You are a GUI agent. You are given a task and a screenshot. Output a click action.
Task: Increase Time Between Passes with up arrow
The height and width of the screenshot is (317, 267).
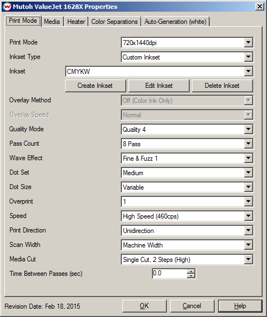click(x=191, y=271)
